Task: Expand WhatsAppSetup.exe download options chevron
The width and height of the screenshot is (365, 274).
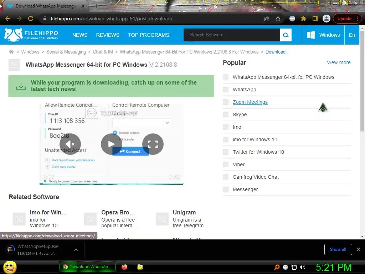Action: point(76,250)
